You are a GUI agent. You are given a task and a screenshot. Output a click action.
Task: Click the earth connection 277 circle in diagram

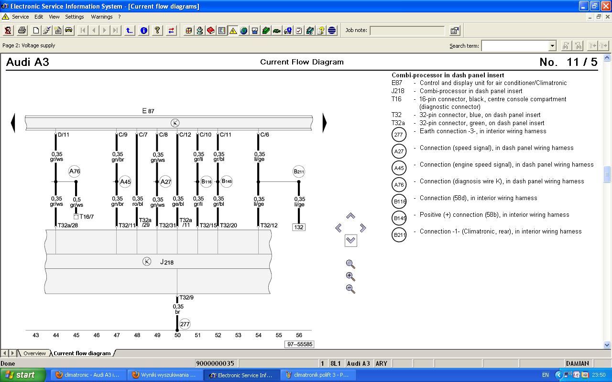(x=185, y=324)
